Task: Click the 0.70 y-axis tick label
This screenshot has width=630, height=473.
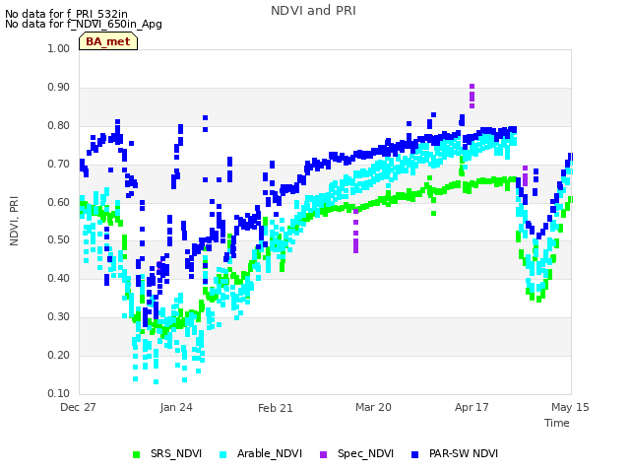Action: tap(59, 165)
